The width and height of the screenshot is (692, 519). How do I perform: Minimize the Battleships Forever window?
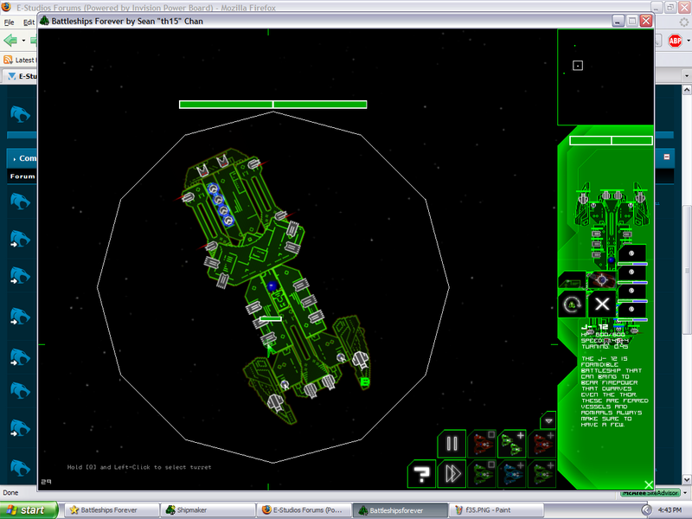pos(618,21)
